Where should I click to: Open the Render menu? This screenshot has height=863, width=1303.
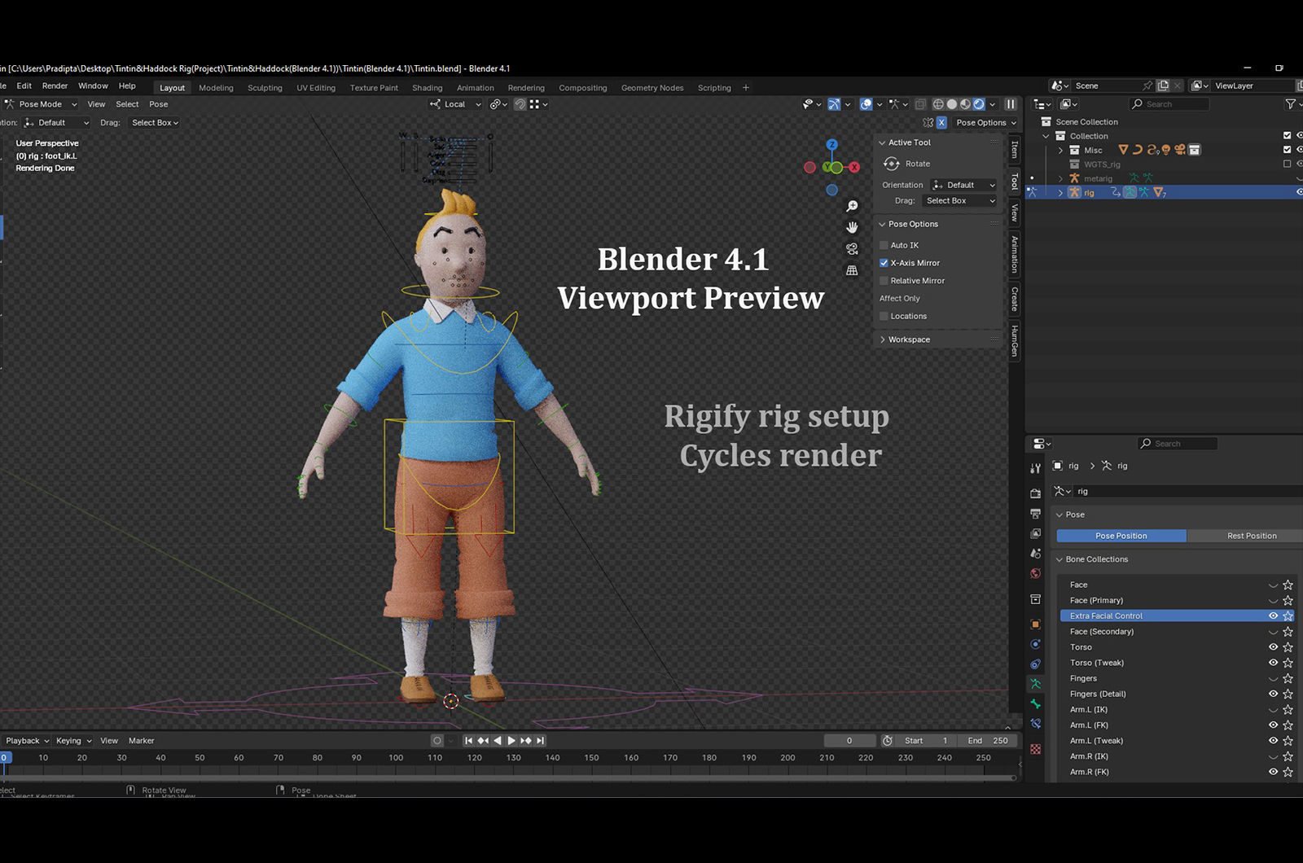point(55,85)
